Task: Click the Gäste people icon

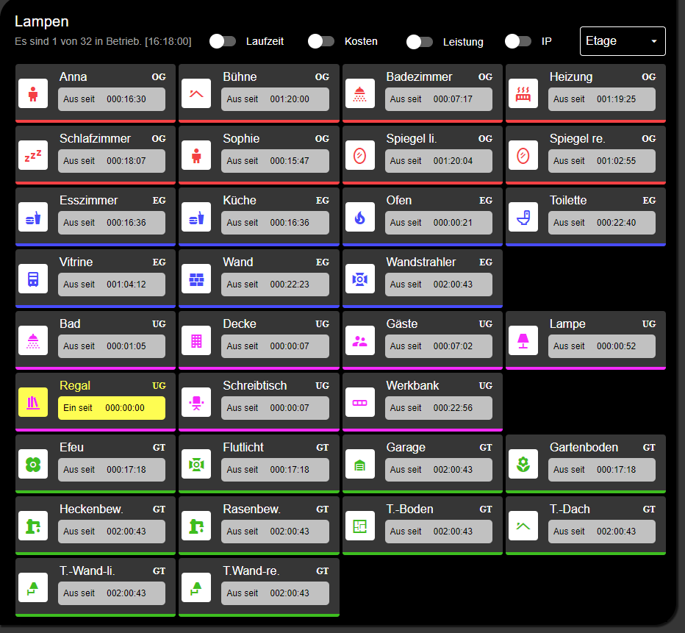Action: coord(360,340)
